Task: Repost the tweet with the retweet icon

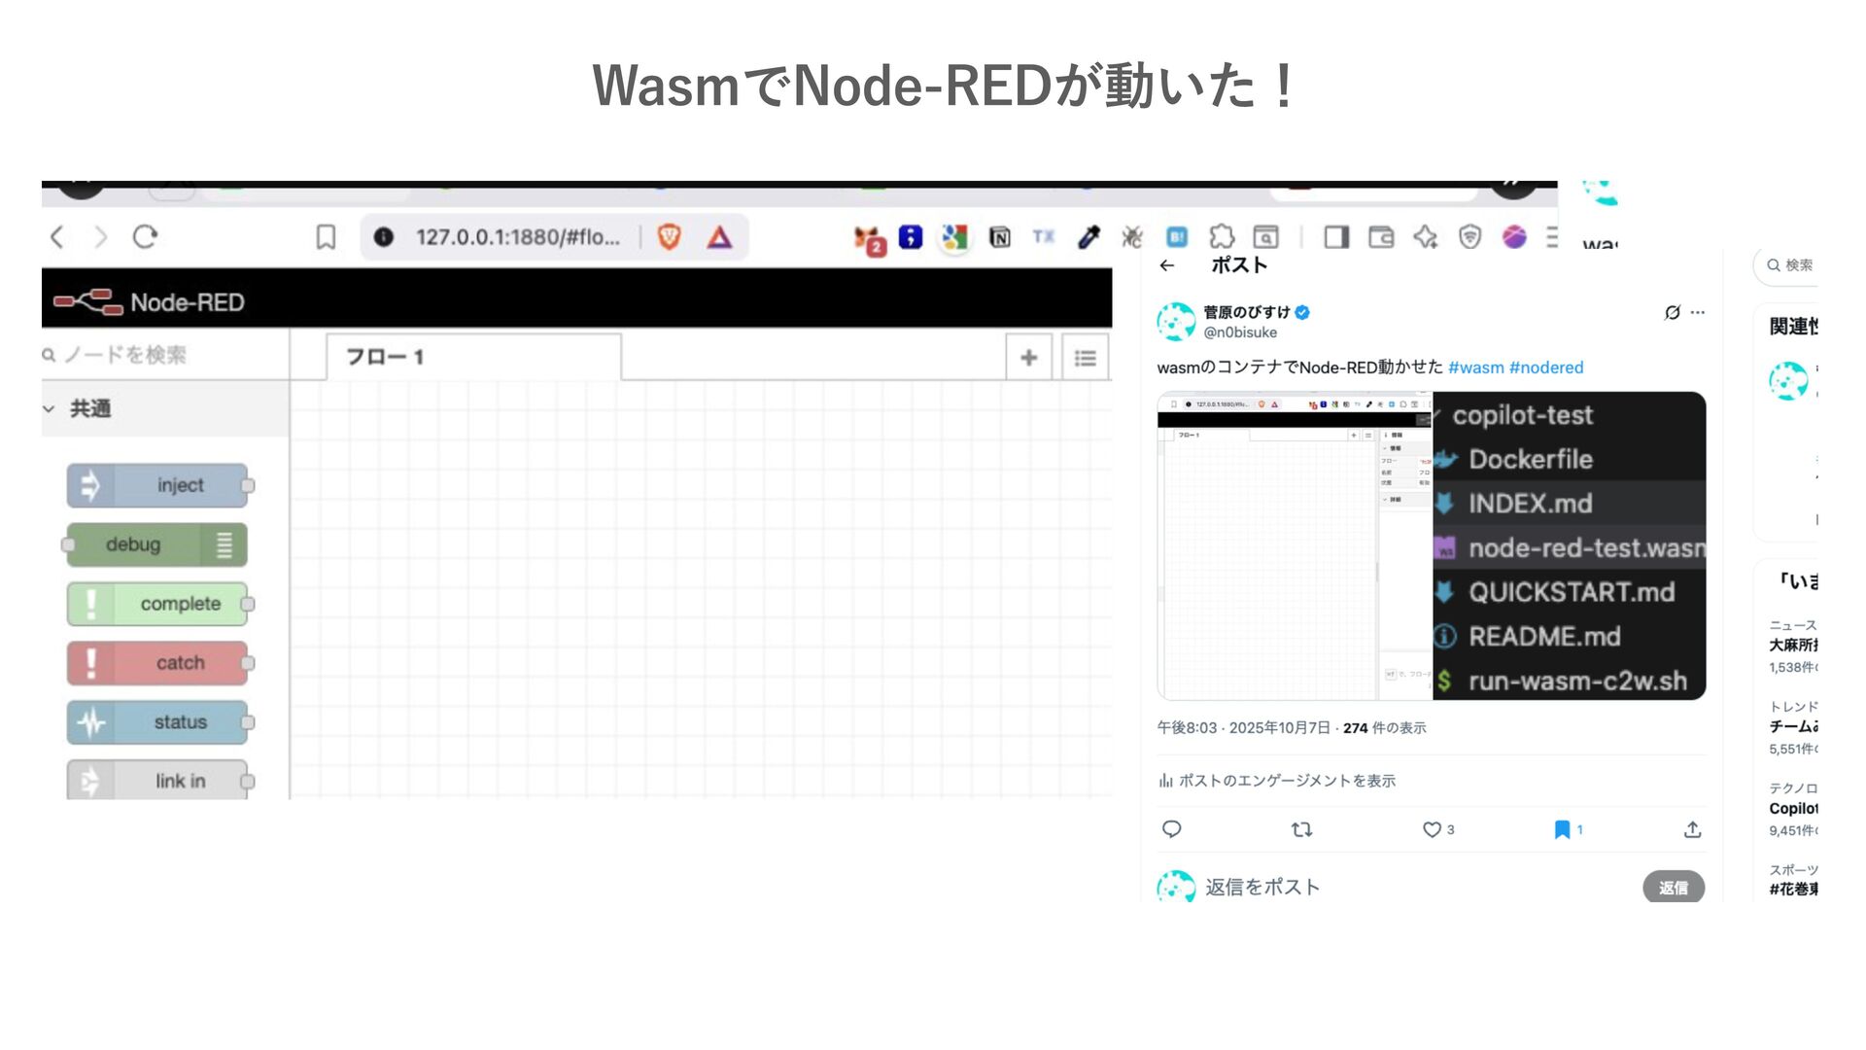Action: [x=1301, y=829]
